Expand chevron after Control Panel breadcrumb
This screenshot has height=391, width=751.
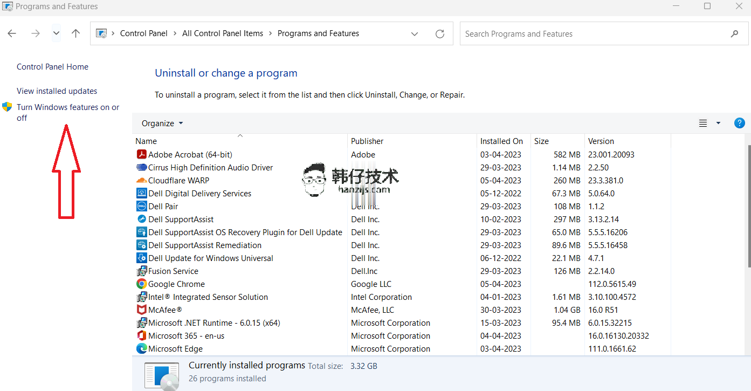(x=175, y=33)
